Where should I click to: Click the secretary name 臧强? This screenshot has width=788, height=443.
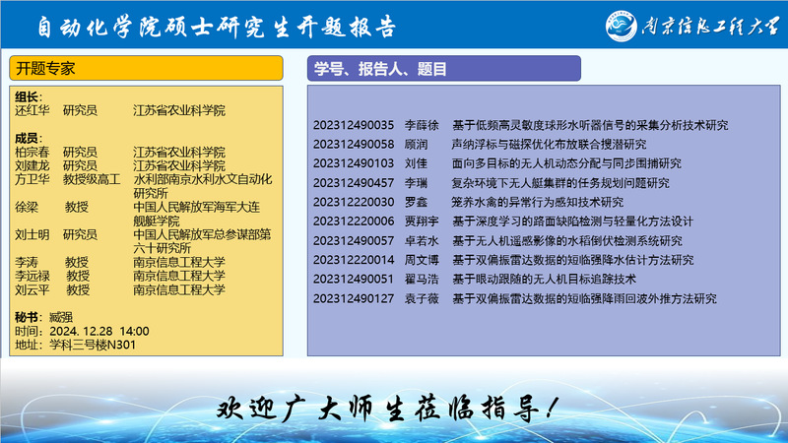[61, 317]
